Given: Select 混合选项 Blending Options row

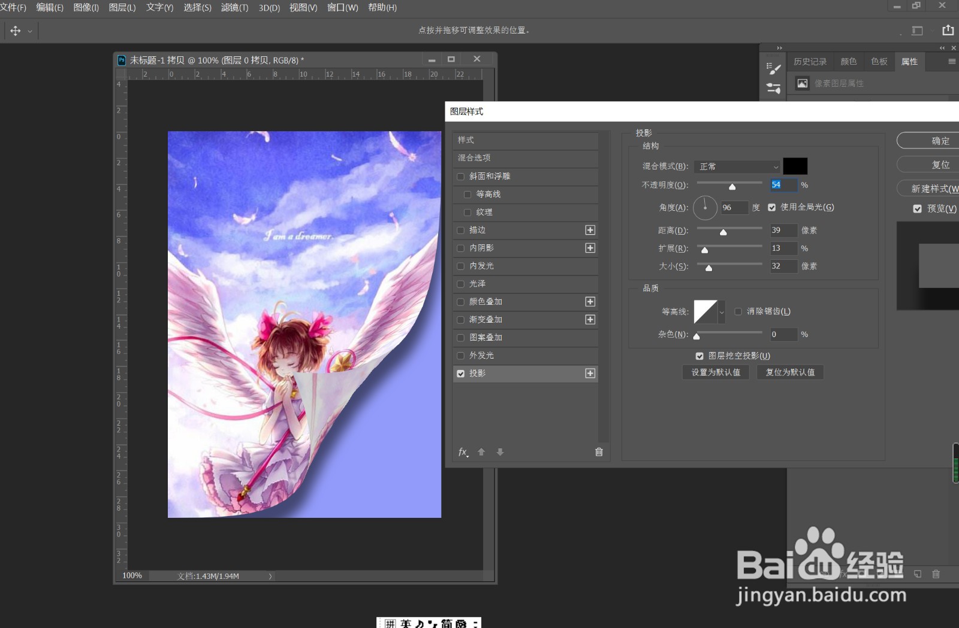Looking at the screenshot, I should click(526, 158).
